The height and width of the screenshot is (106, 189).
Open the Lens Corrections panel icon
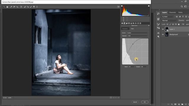(133, 23)
